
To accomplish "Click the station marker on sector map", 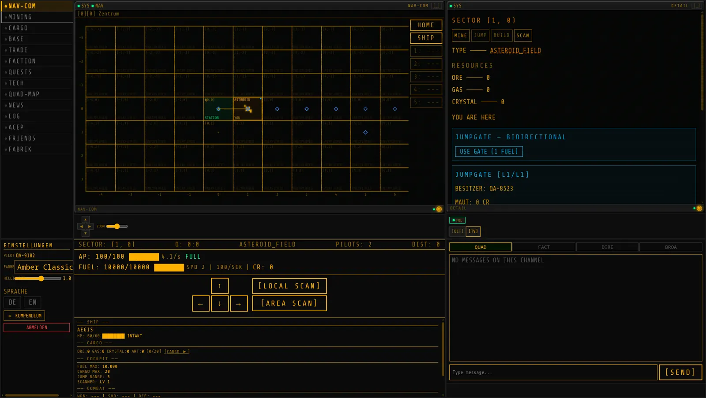I will pos(218,109).
